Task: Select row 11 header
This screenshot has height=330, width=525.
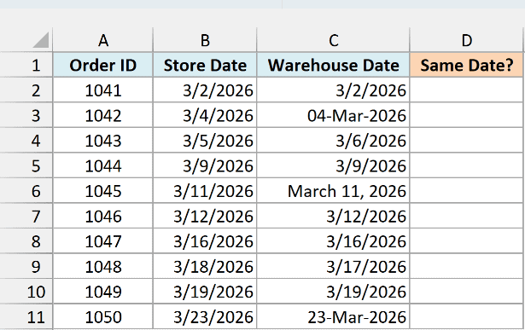Action: click(26, 316)
